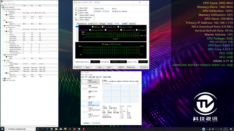The image size is (234, 131).
Task: Select Disk 1 (F:) in Task Manager sidebar
Action: 90,98
